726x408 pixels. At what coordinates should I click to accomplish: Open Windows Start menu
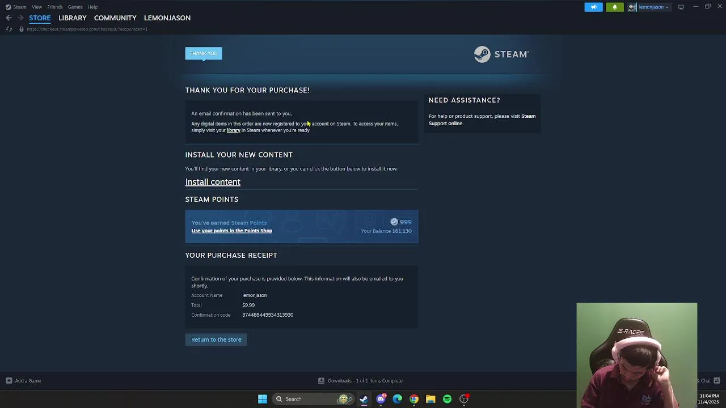pyautogui.click(x=263, y=399)
